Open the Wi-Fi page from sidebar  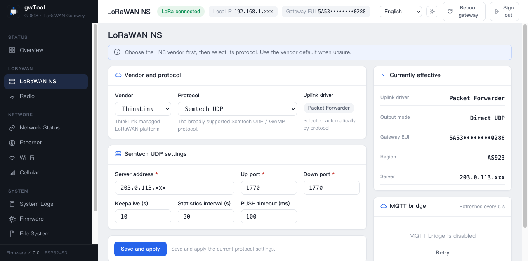pos(46,158)
